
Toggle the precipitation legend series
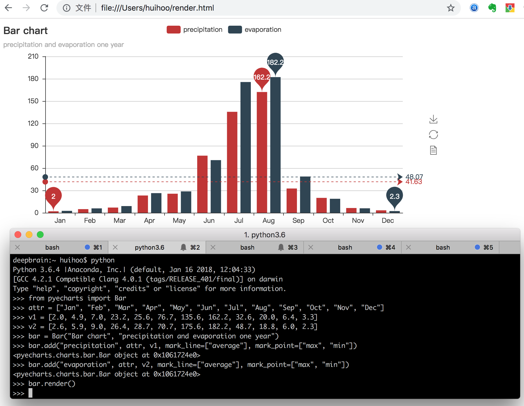tap(194, 30)
